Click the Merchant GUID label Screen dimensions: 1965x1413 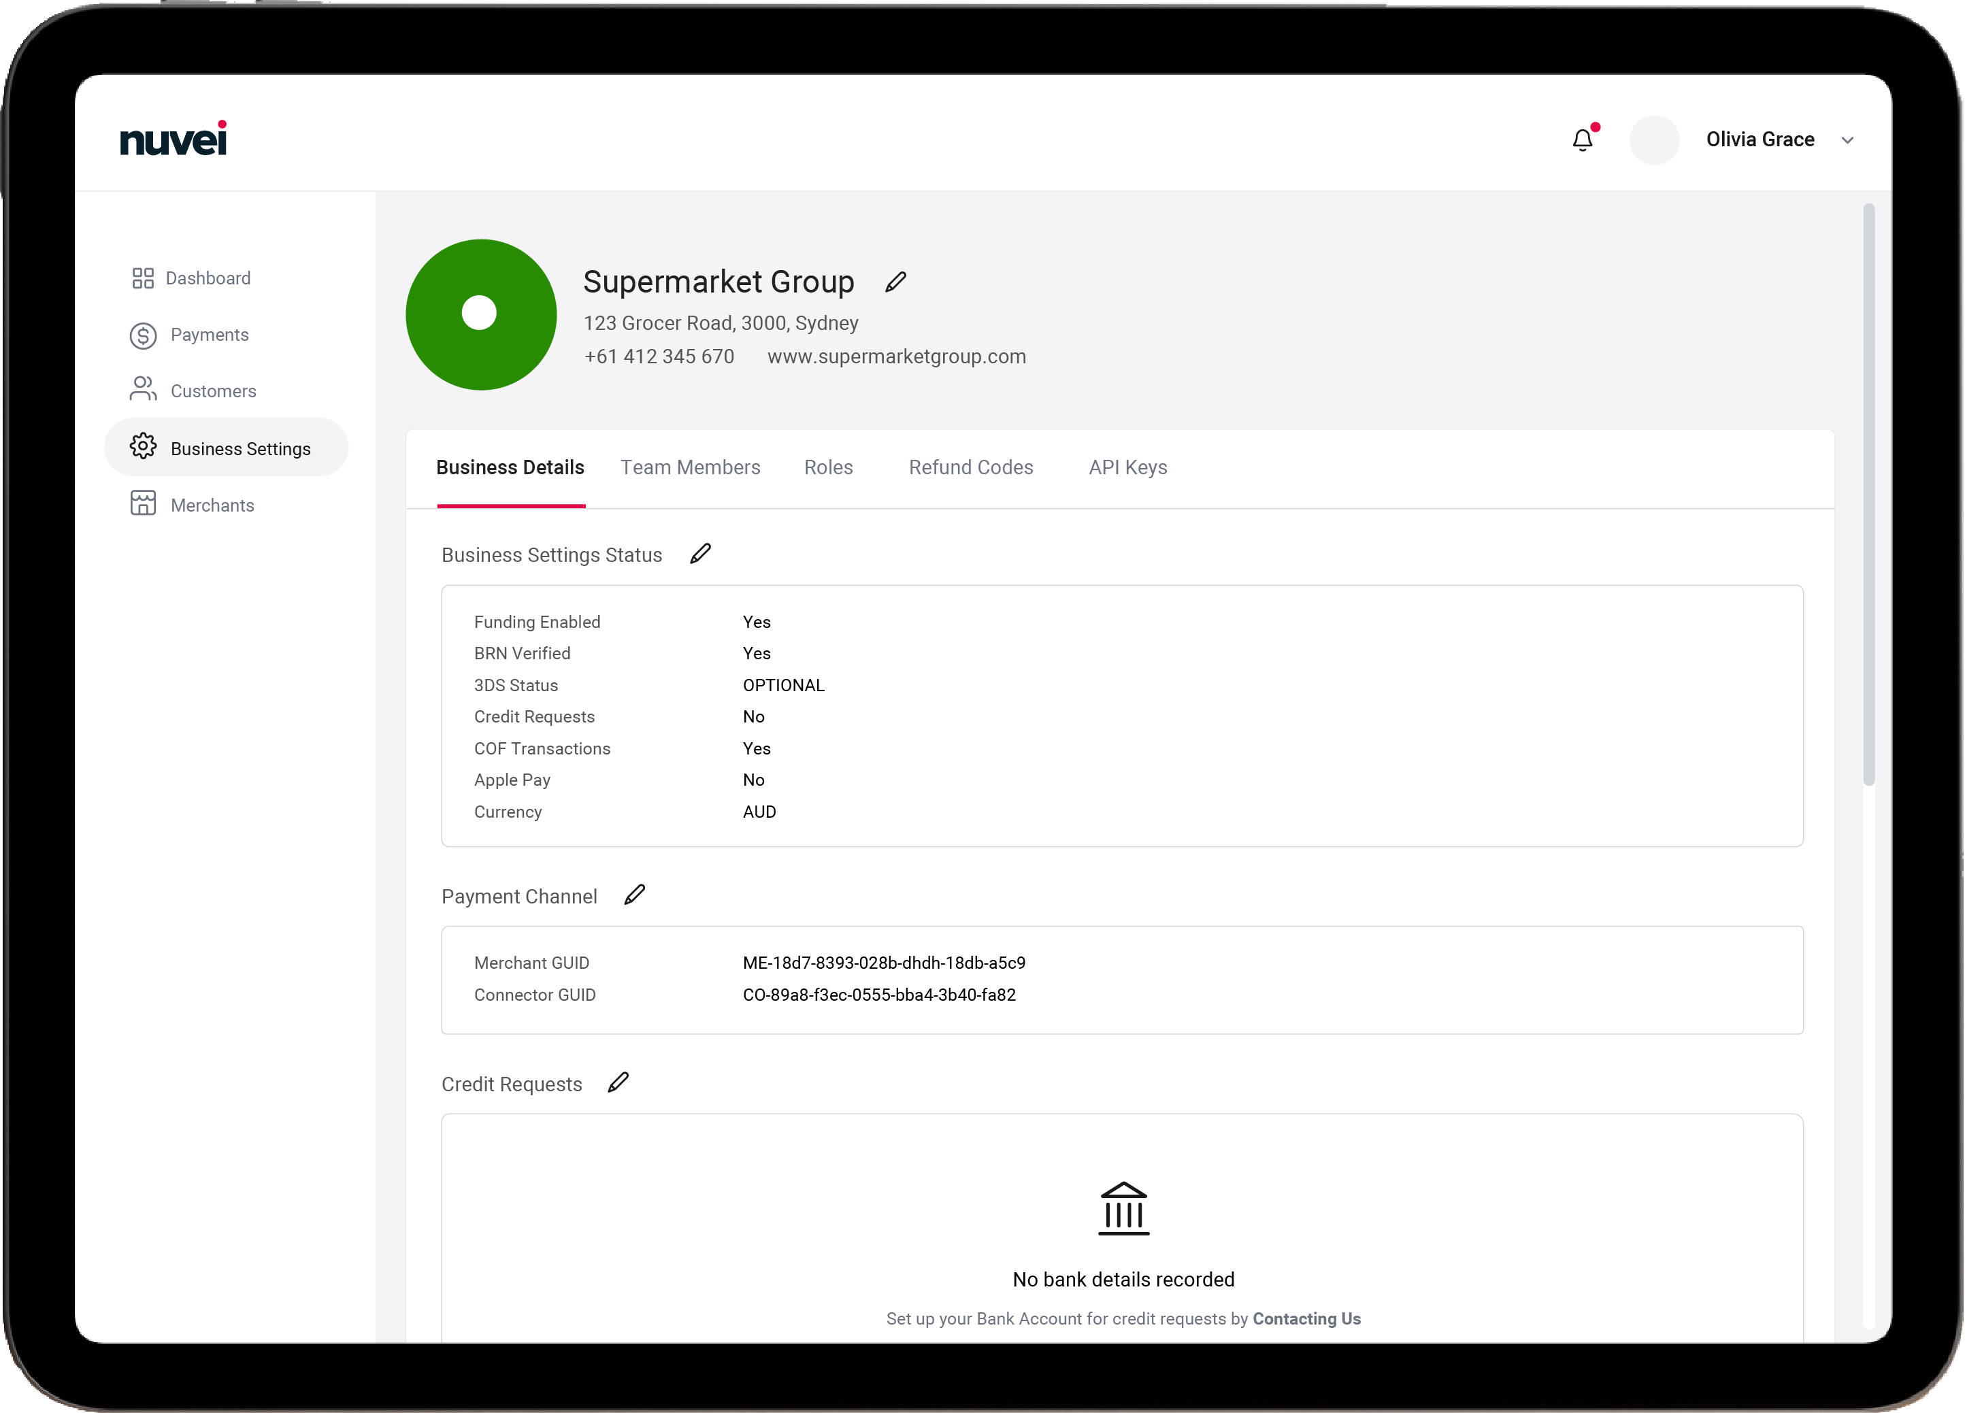532,963
